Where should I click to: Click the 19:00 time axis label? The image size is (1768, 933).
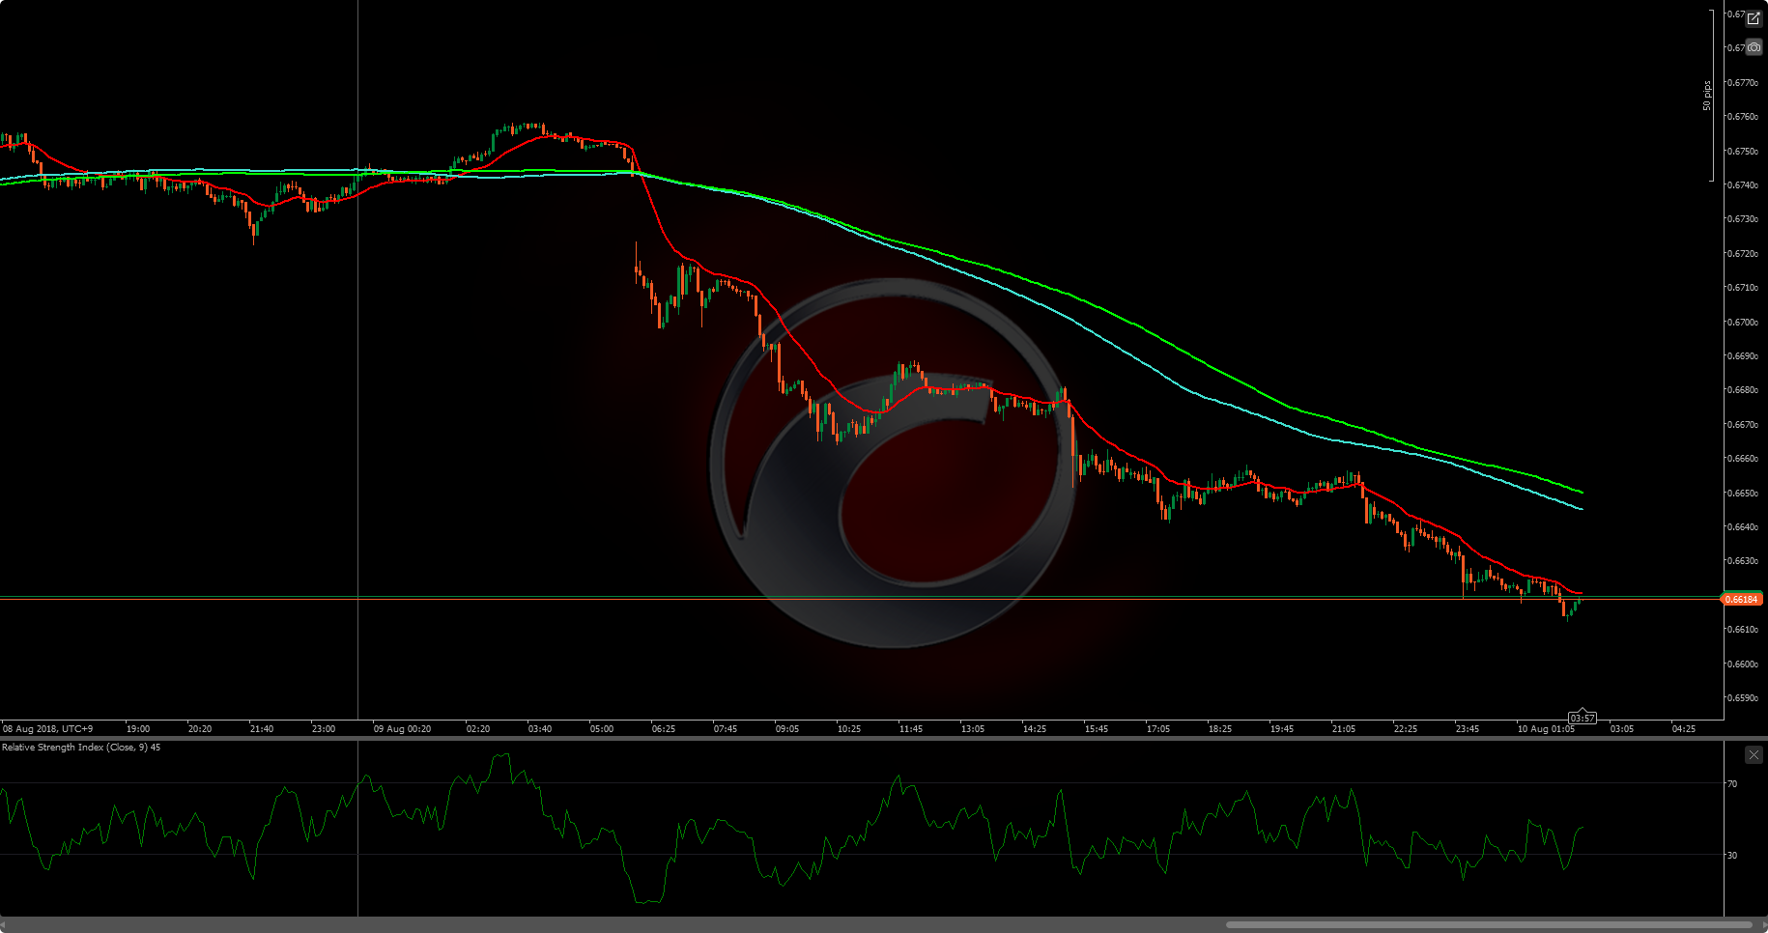click(138, 729)
